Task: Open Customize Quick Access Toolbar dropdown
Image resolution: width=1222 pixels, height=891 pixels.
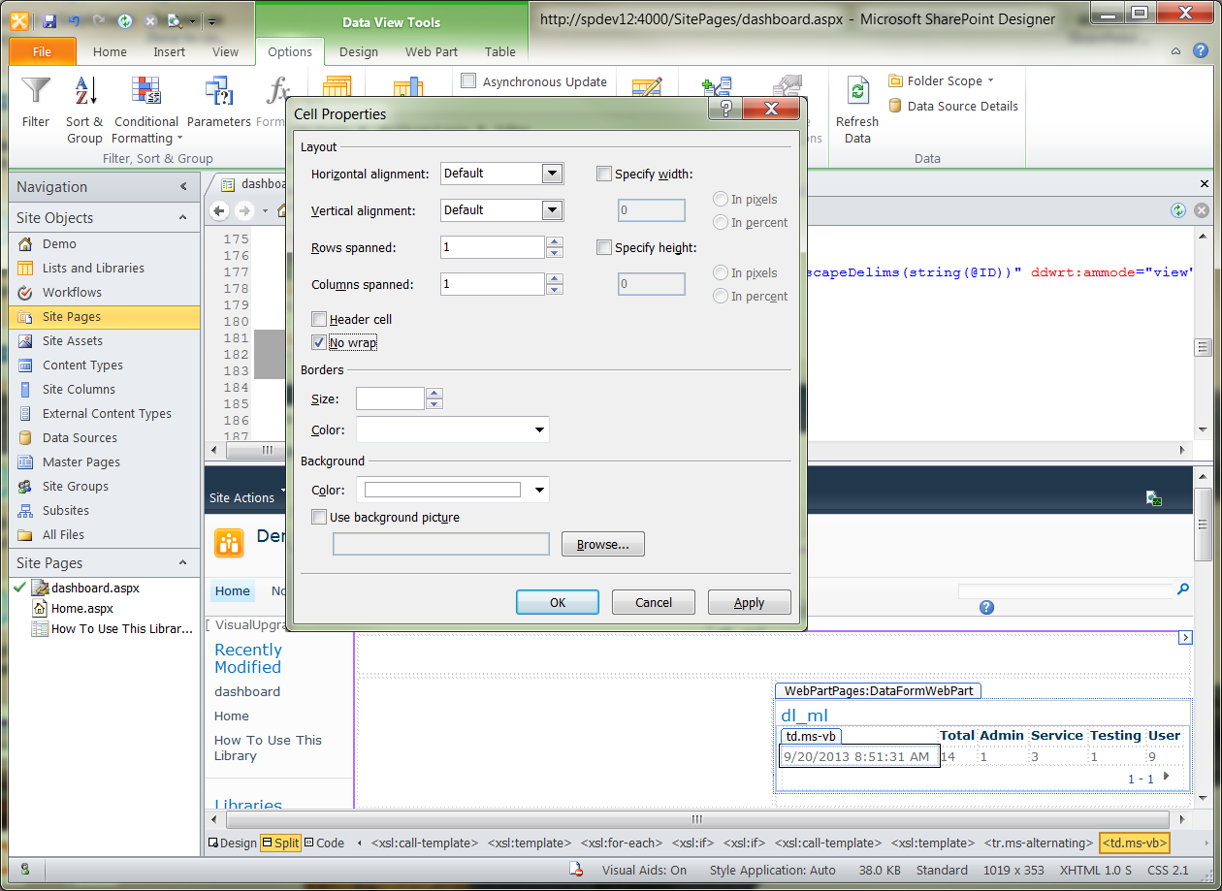Action: (x=211, y=20)
